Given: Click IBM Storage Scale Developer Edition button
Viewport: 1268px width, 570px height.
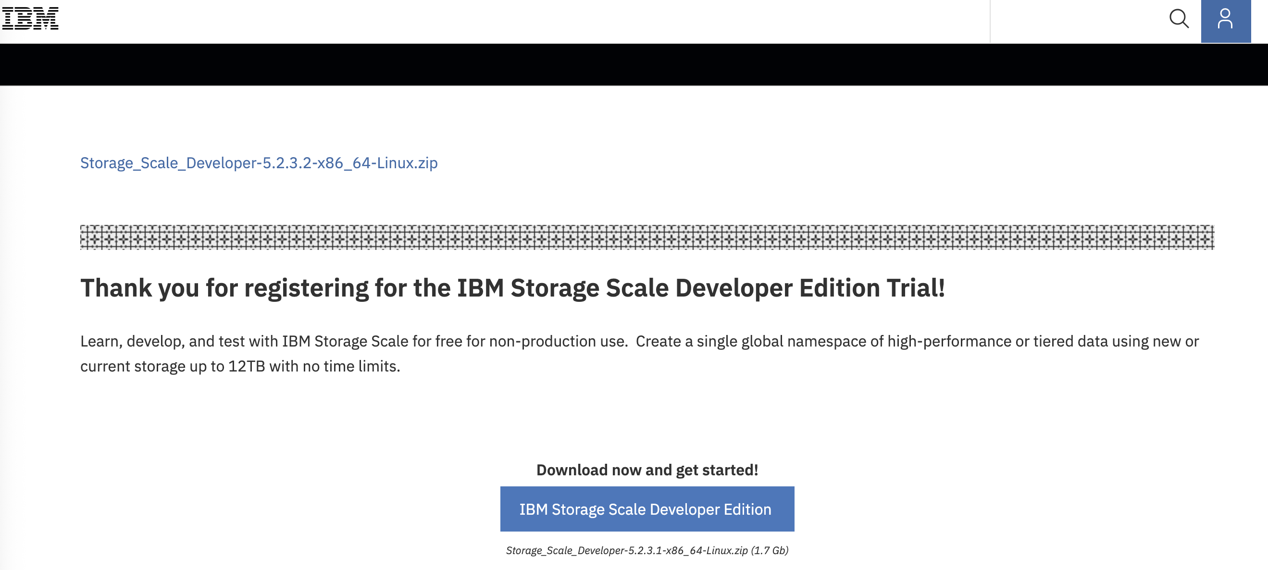Looking at the screenshot, I should coord(647,509).
